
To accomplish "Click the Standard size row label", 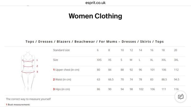I will click(61, 50).
